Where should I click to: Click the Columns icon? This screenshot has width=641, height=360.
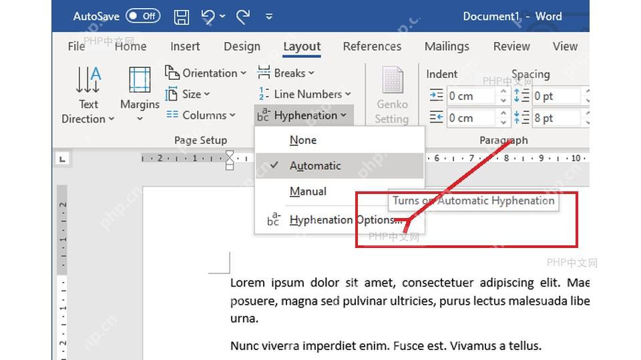tap(172, 115)
